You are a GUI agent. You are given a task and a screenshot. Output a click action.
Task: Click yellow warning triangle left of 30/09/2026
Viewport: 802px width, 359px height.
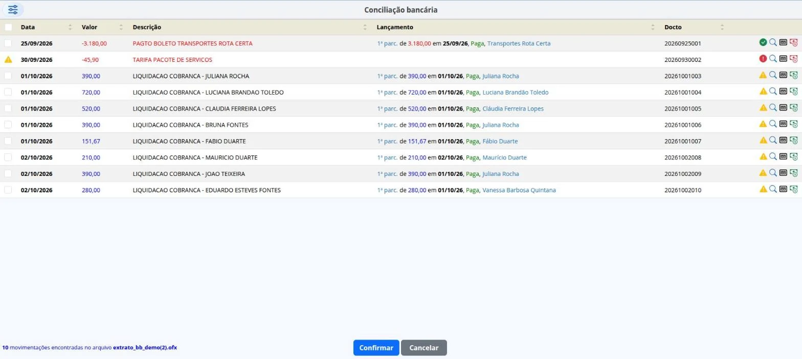(8, 59)
